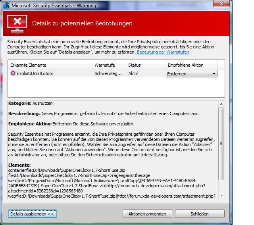Click the details pane scrollbar thumb
The height and width of the screenshot is (225, 254).
tap(221, 144)
